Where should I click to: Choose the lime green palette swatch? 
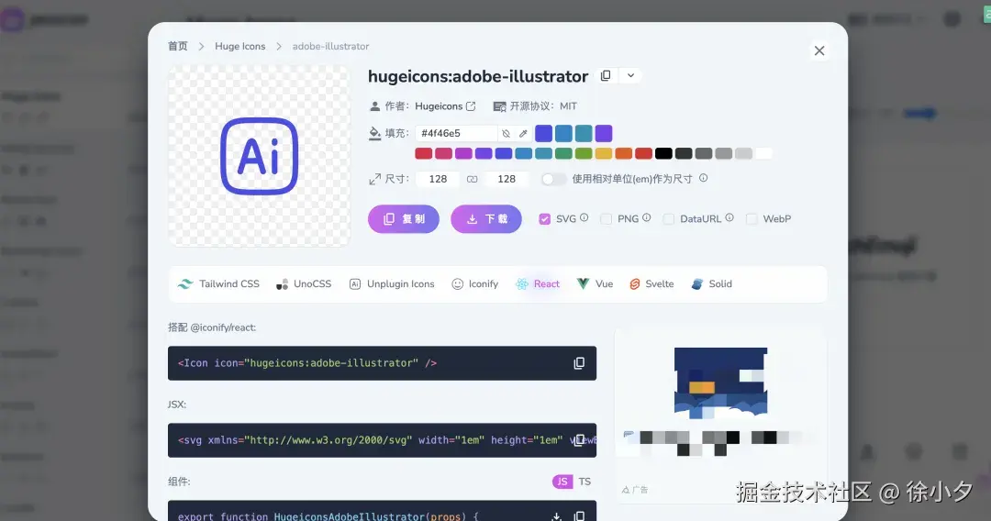point(584,153)
